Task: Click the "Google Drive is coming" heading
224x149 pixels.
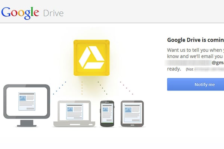Action: coord(195,40)
